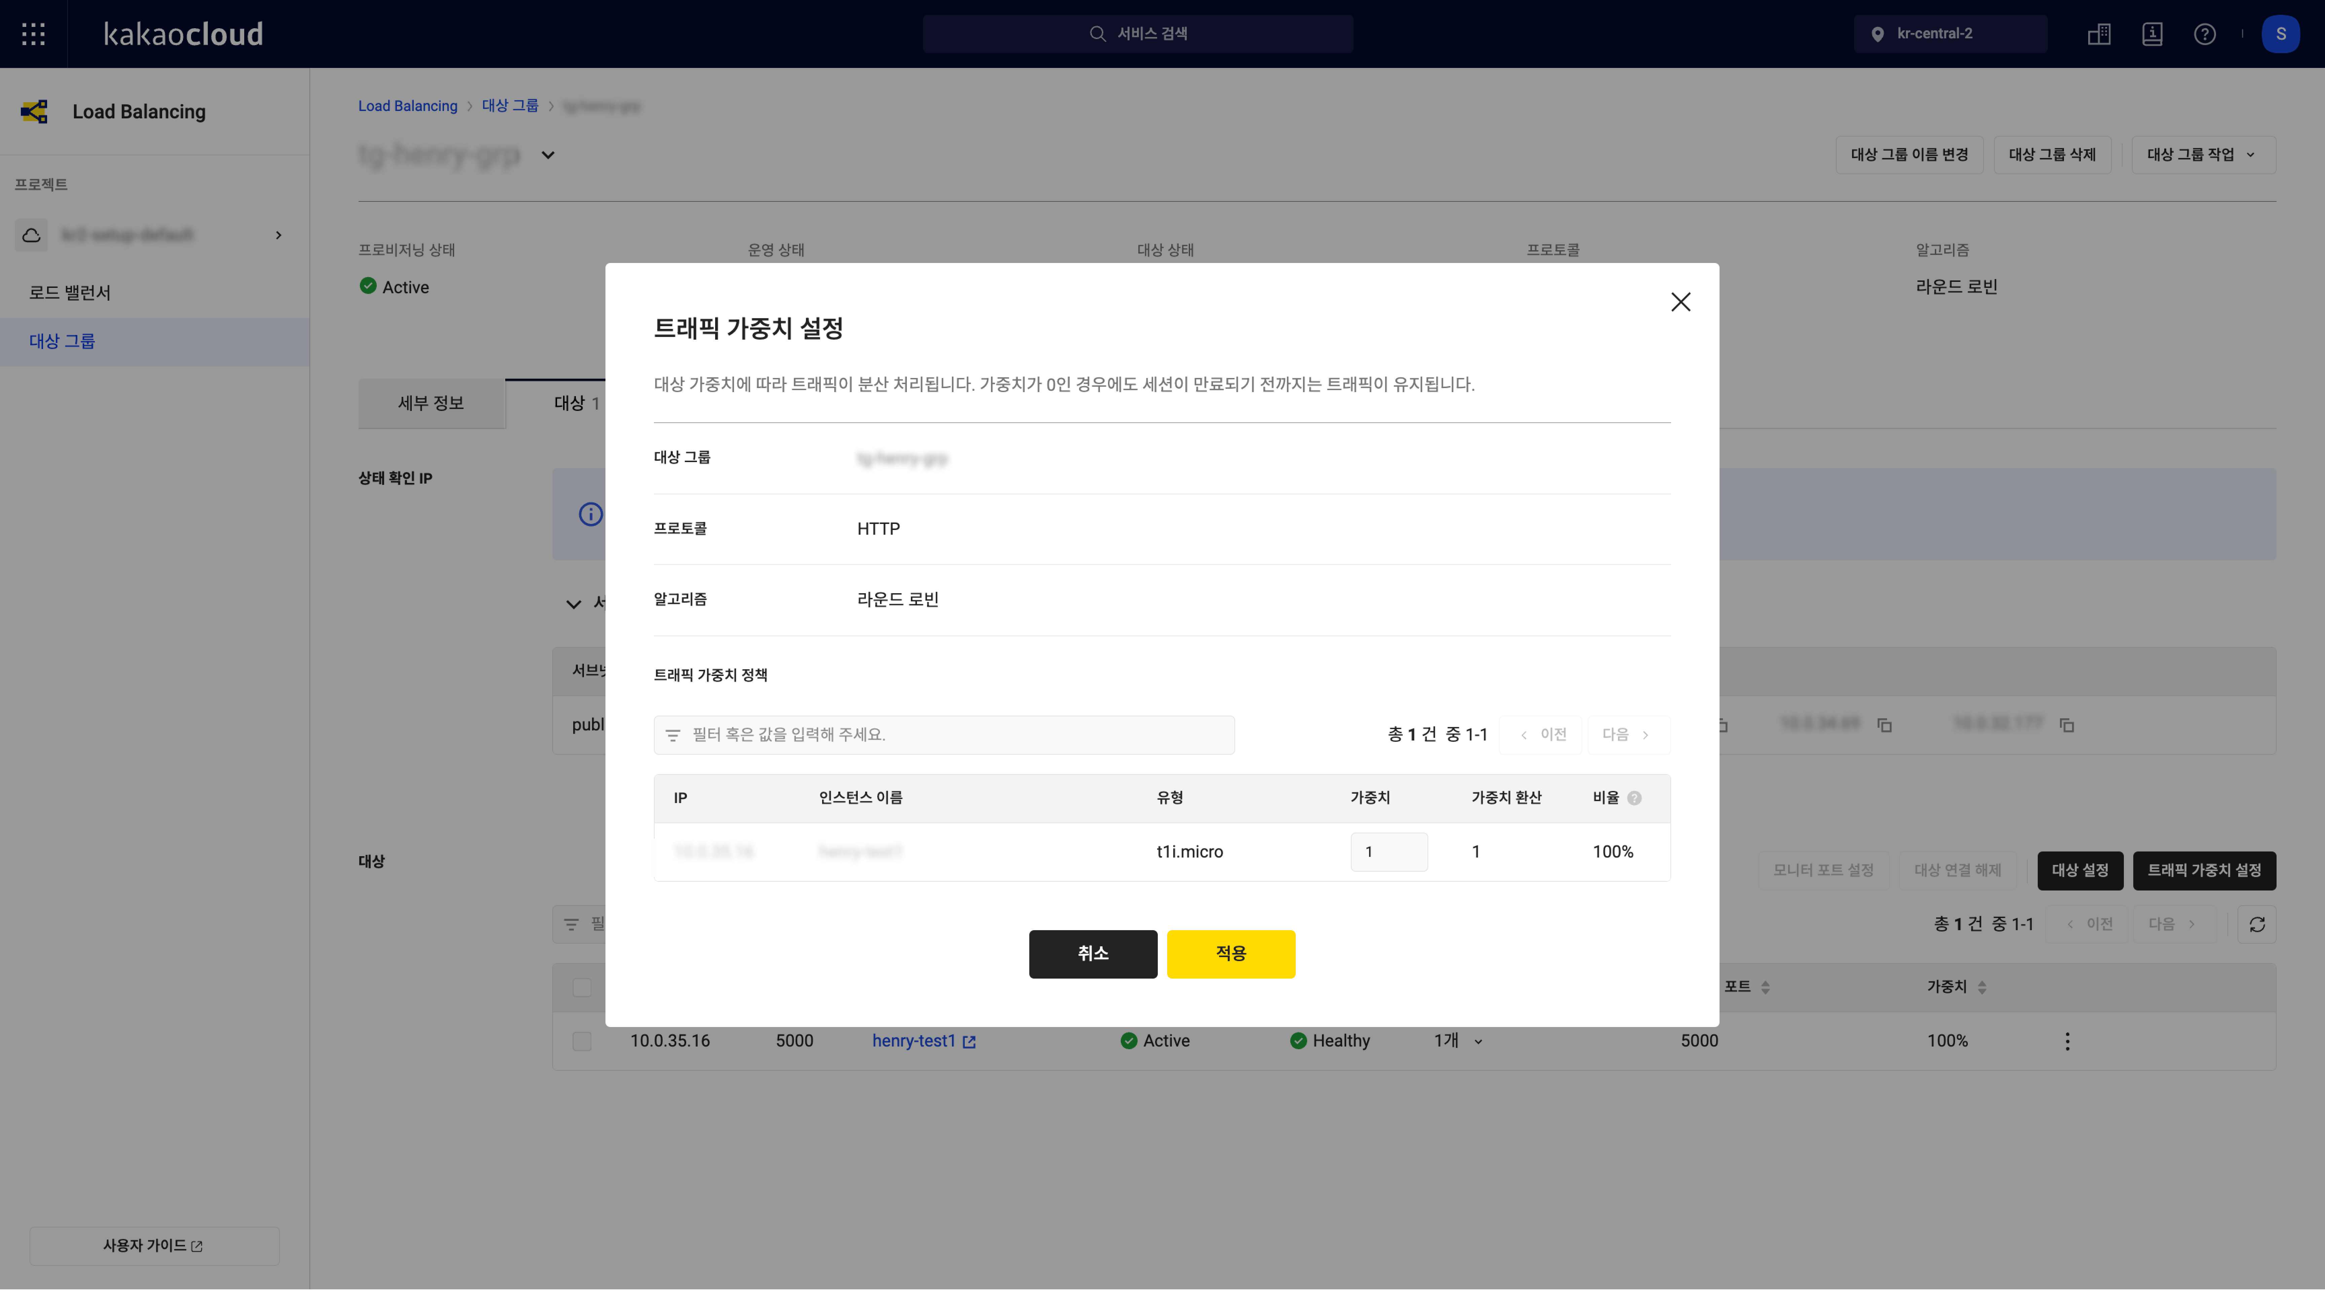Screen dimensions: 2325x1290
Task: Click the Load Balancing service icon
Action: tap(34, 112)
